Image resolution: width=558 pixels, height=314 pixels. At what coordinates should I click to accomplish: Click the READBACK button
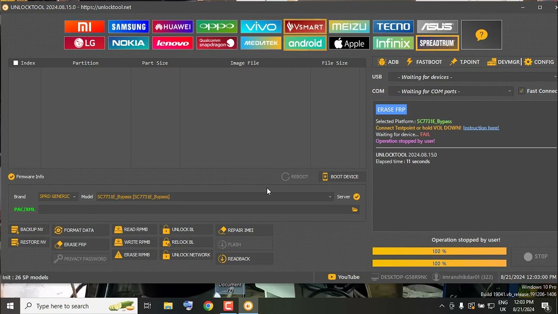(244, 259)
